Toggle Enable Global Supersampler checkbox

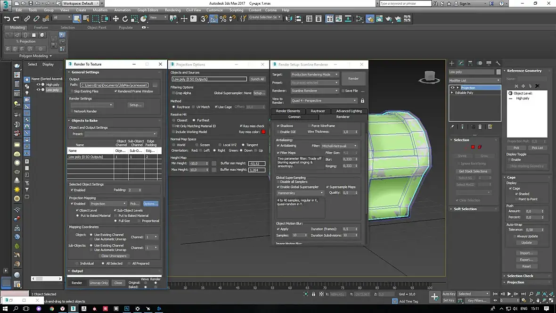[278, 187]
